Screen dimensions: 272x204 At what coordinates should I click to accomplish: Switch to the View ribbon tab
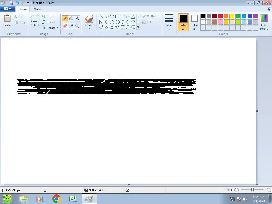coord(37,9)
